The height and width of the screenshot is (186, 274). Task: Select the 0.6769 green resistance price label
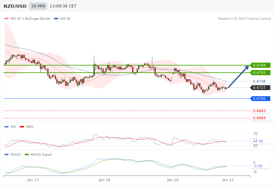click(x=259, y=66)
